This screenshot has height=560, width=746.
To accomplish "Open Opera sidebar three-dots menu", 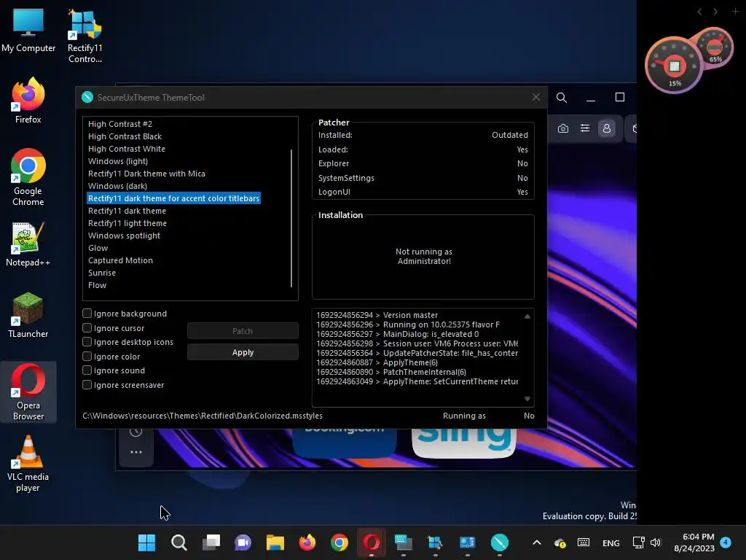I will tap(136, 452).
